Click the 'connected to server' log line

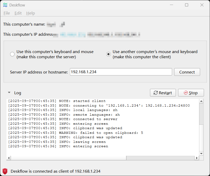tap(63, 119)
